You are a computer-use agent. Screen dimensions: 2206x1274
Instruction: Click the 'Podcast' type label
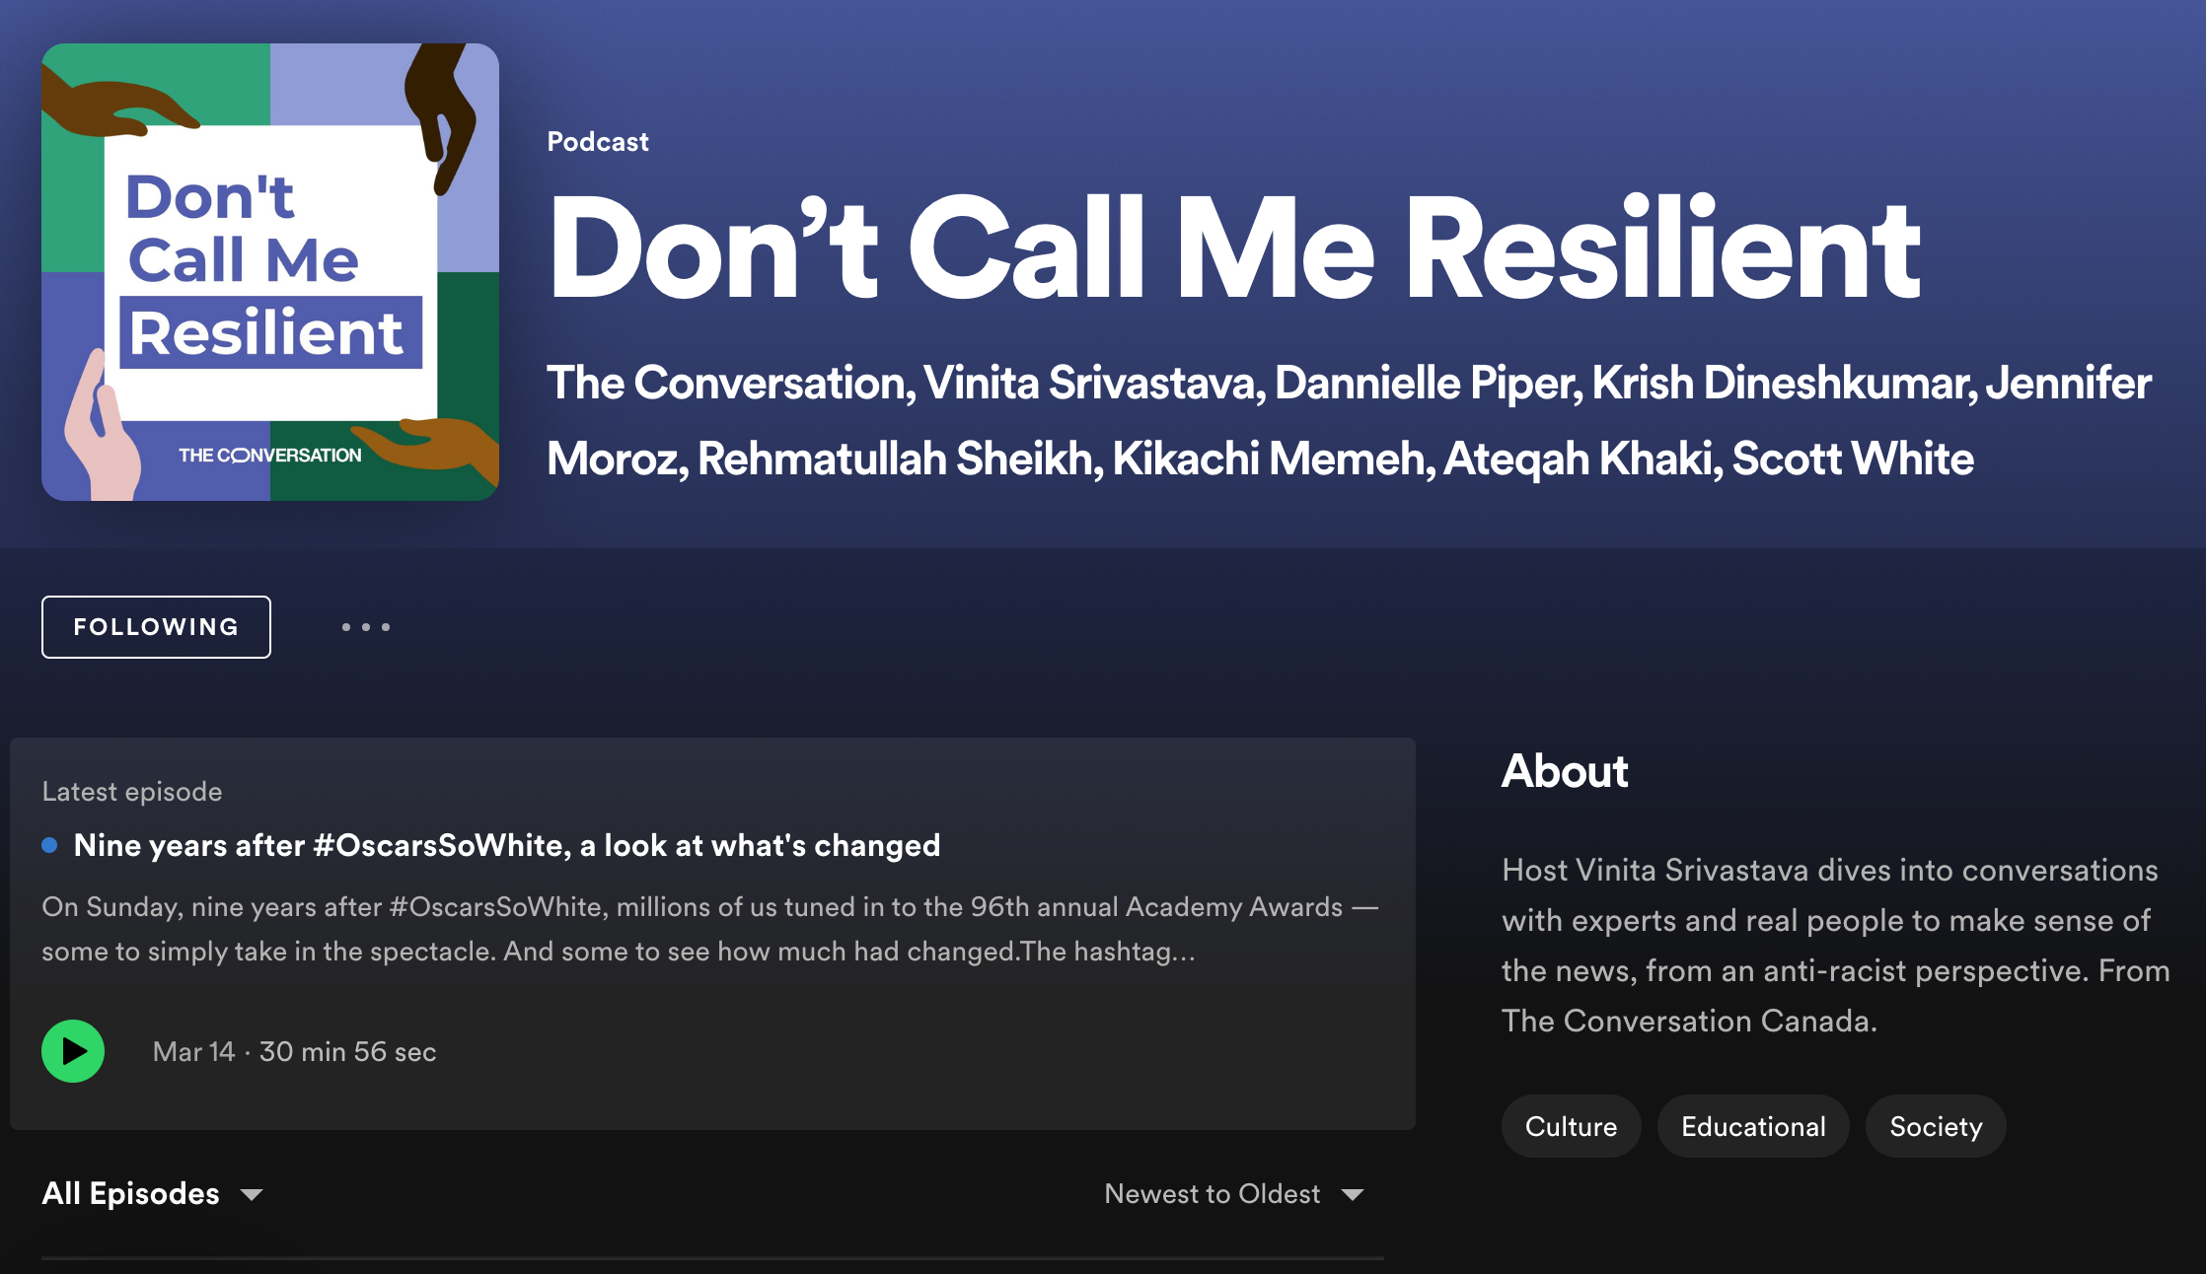pyautogui.click(x=598, y=142)
